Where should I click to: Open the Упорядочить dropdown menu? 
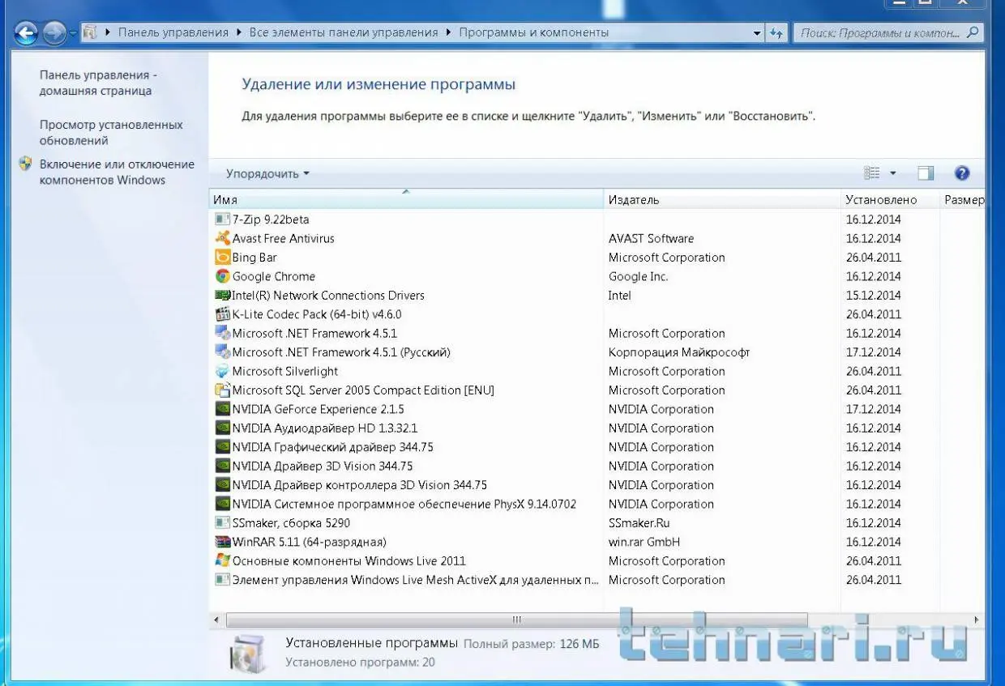(267, 174)
